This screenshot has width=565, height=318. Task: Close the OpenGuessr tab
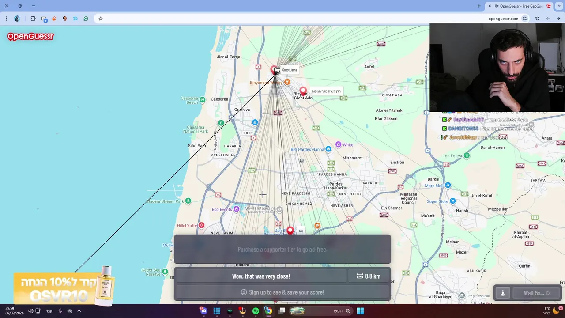pos(490,6)
